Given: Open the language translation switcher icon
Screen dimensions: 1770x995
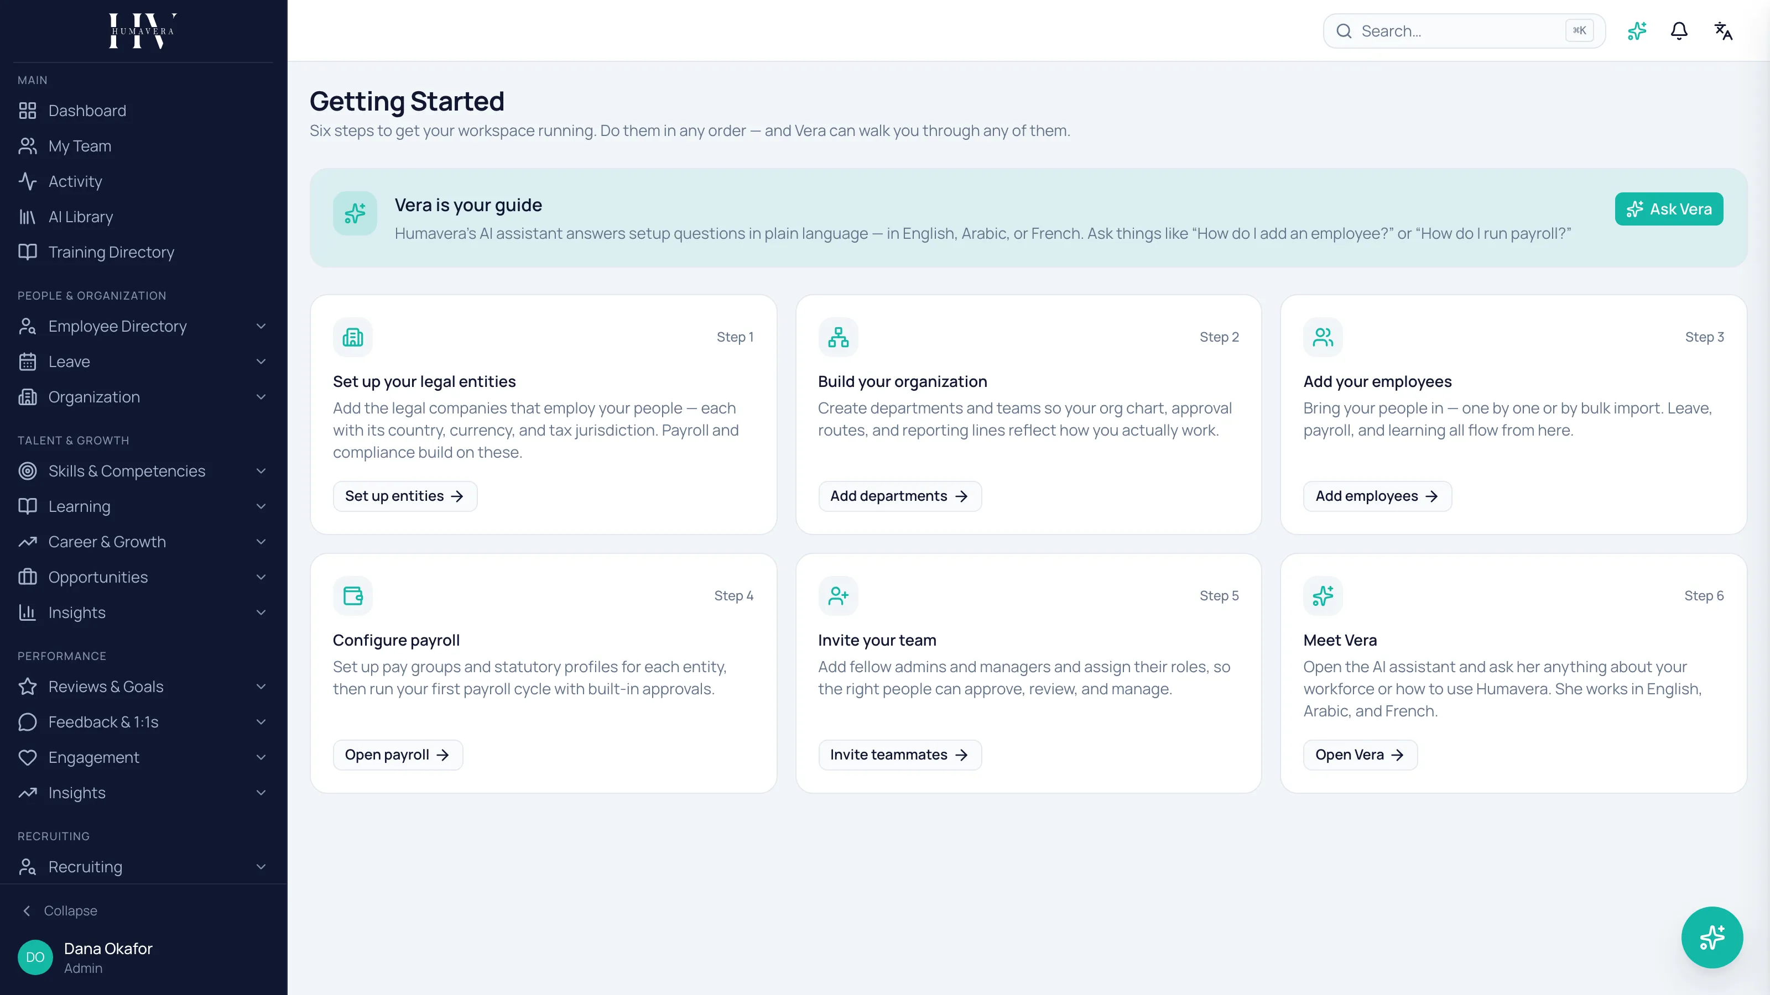Looking at the screenshot, I should tap(1724, 31).
